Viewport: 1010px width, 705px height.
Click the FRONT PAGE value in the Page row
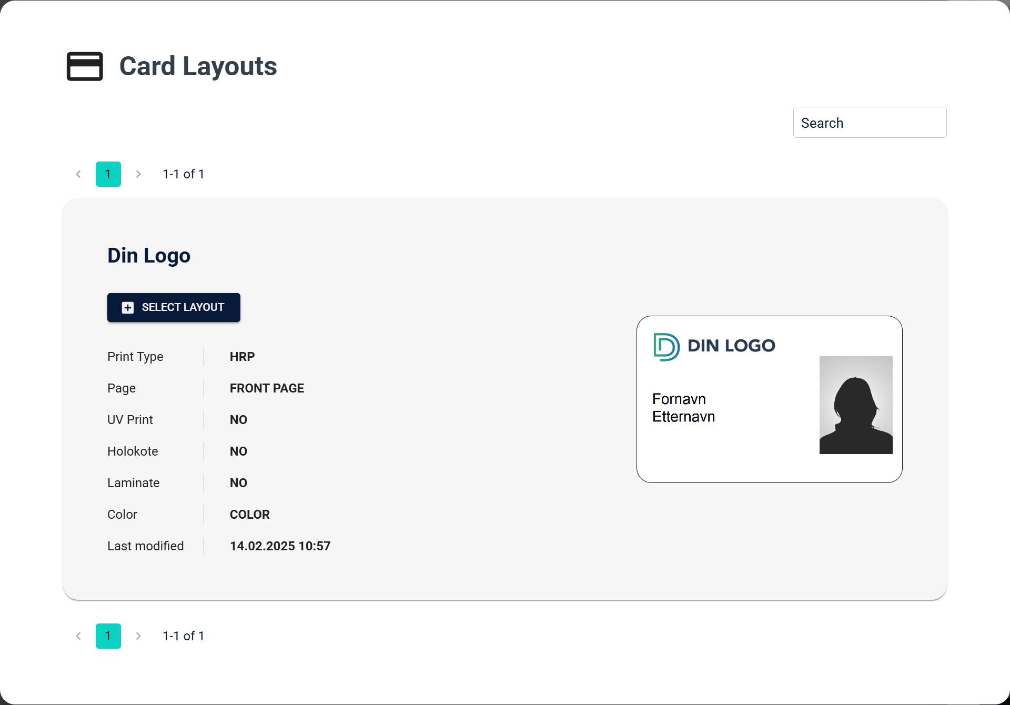click(267, 388)
